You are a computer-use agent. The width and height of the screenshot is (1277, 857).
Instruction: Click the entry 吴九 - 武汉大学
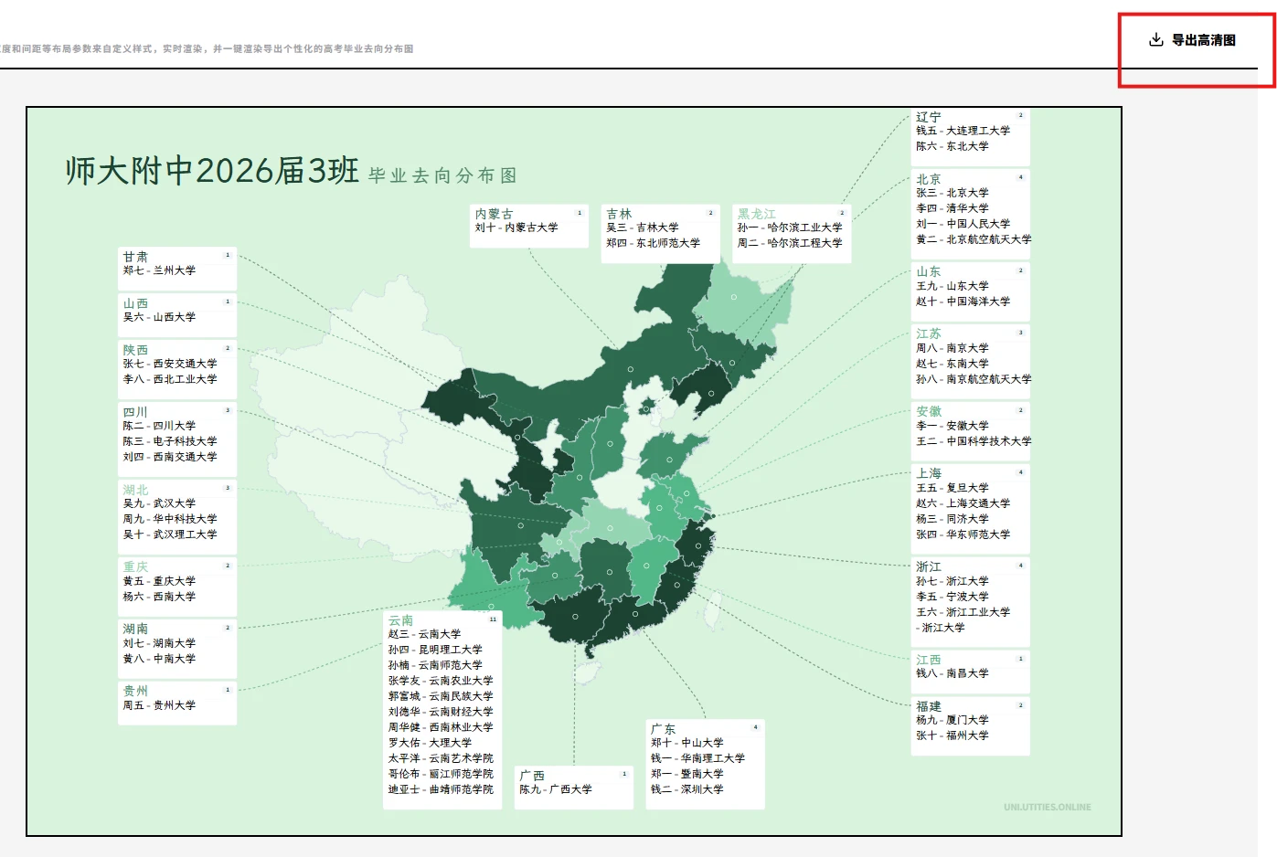(159, 503)
